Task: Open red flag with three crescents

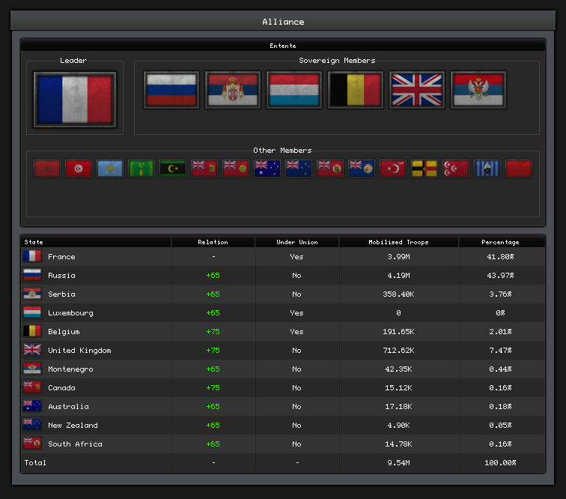Action: point(455,169)
